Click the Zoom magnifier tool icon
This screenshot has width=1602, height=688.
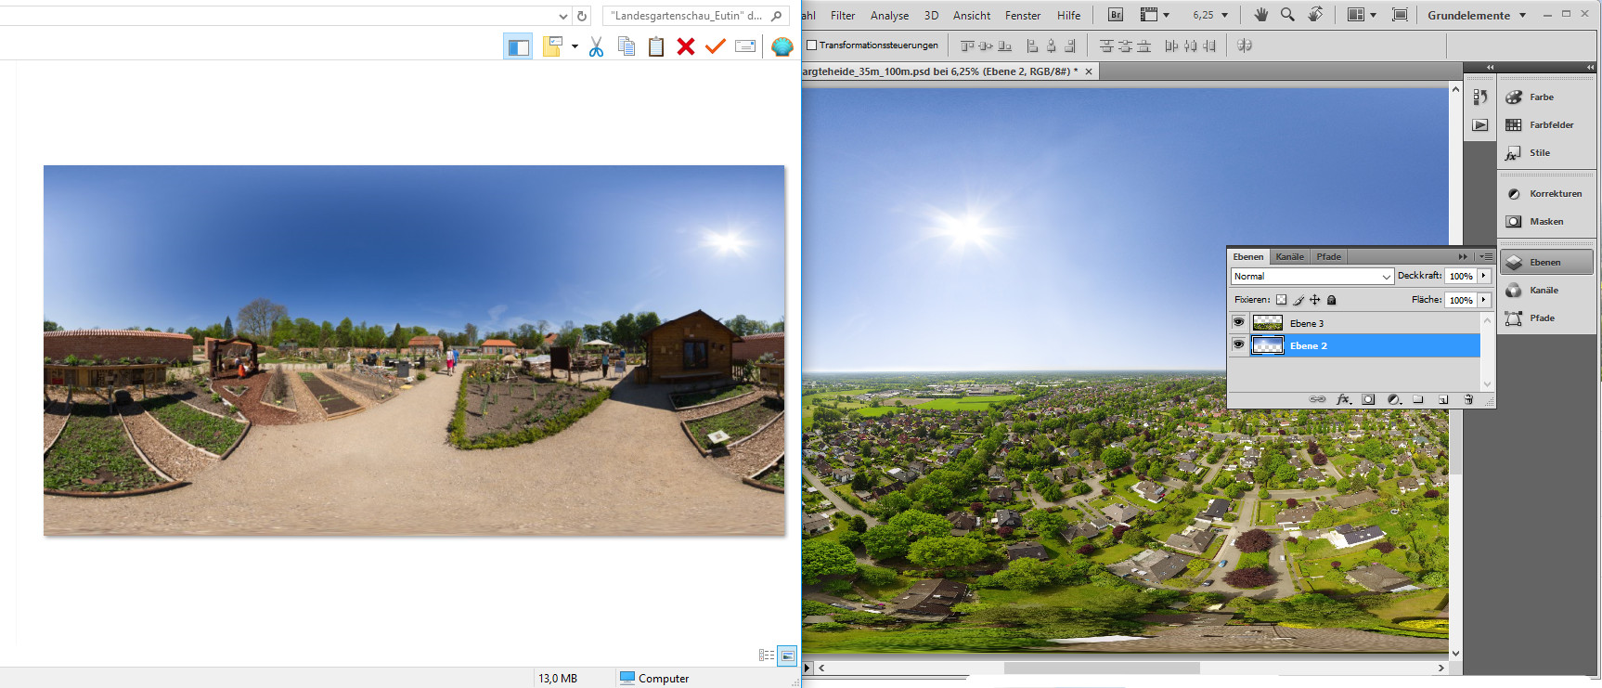pyautogui.click(x=1287, y=15)
